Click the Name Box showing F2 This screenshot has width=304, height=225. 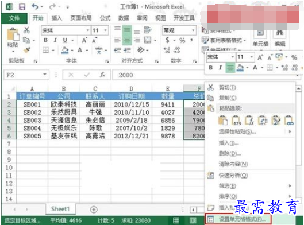pos(26,75)
